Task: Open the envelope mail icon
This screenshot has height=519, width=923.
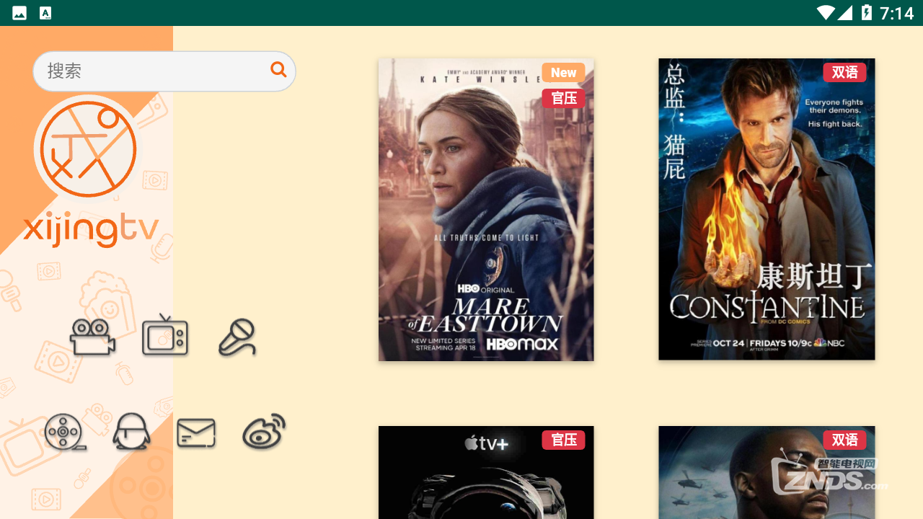Action: [196, 433]
